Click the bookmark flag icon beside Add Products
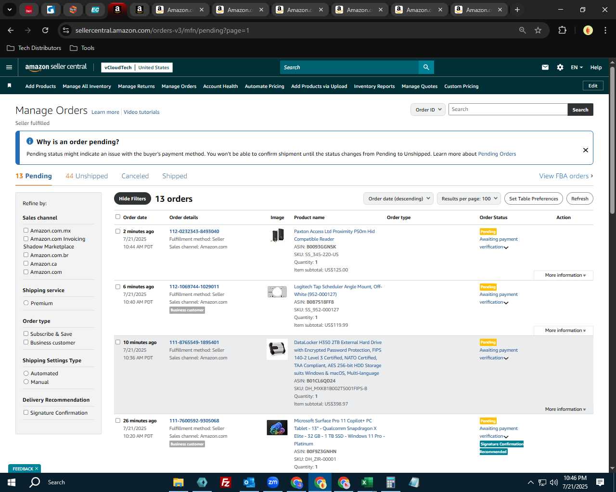The height and width of the screenshot is (492, 616). tap(9, 86)
